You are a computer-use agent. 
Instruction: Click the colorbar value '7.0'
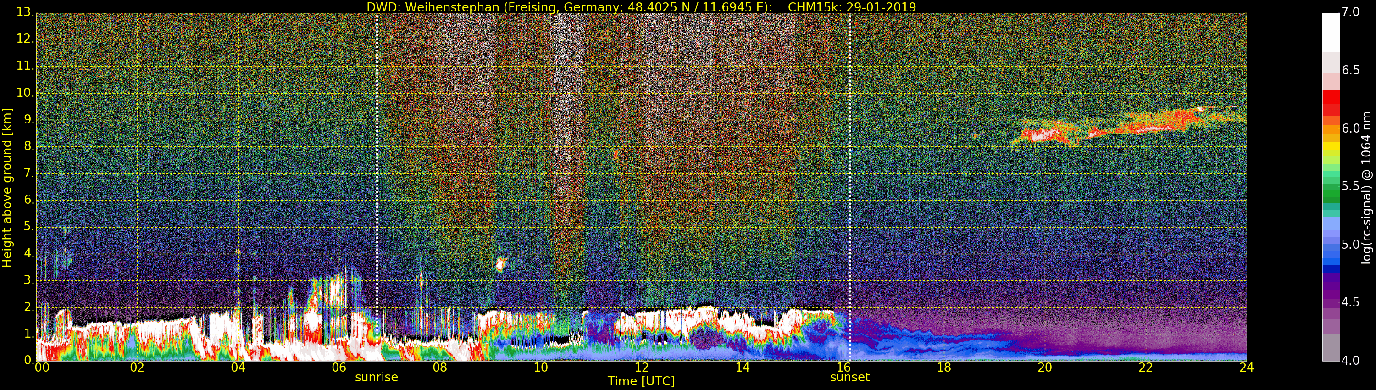point(1350,12)
